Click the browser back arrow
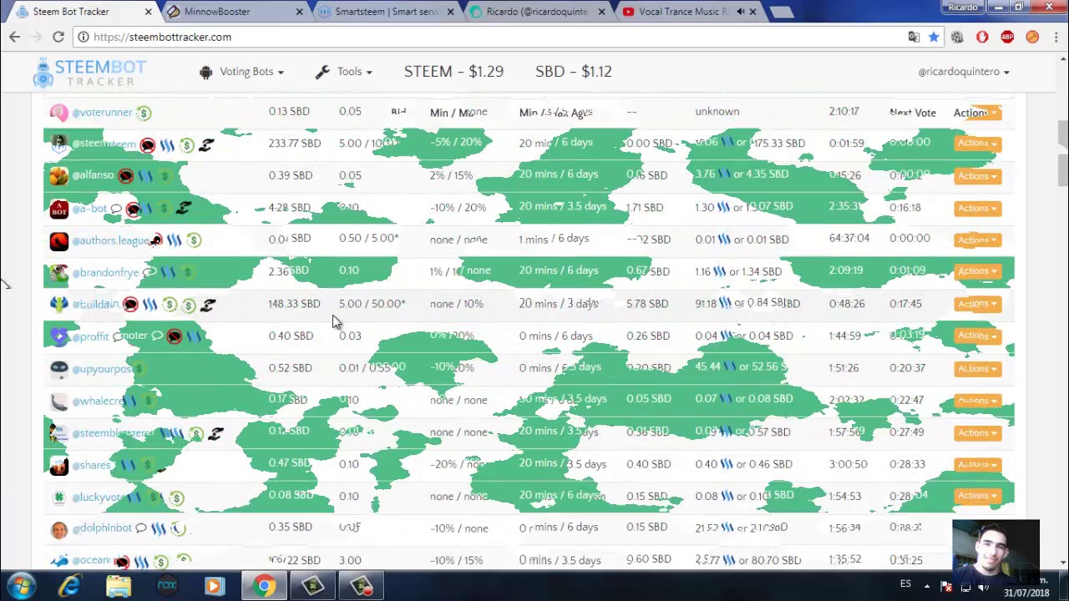The image size is (1069, 601). (x=14, y=37)
